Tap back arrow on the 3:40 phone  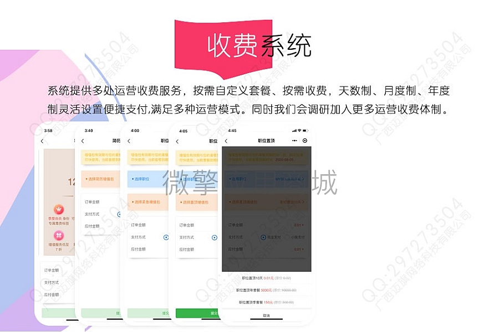(83, 141)
